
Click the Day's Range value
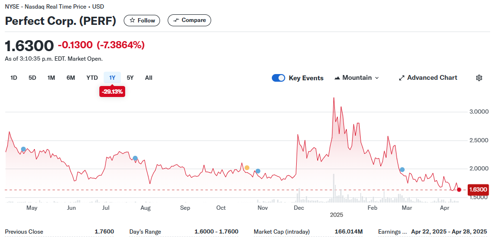click(x=216, y=232)
